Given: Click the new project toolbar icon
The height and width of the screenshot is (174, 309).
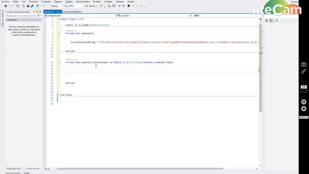Looking at the screenshot, I should (x=18, y=6).
